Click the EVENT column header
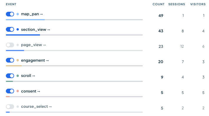 (x=11, y=4)
